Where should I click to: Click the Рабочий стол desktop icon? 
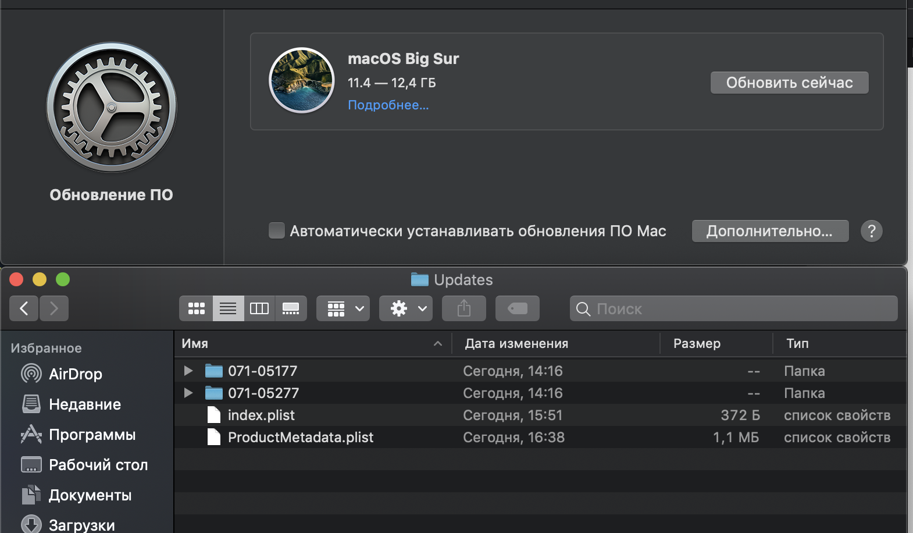(31, 464)
